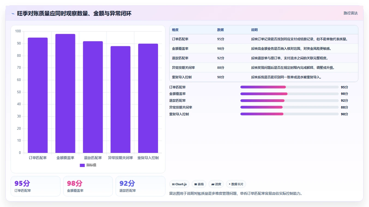The width and height of the screenshot is (369, 207).
Task: Click the 退款匹配率 progress bar
Action: click(x=289, y=101)
